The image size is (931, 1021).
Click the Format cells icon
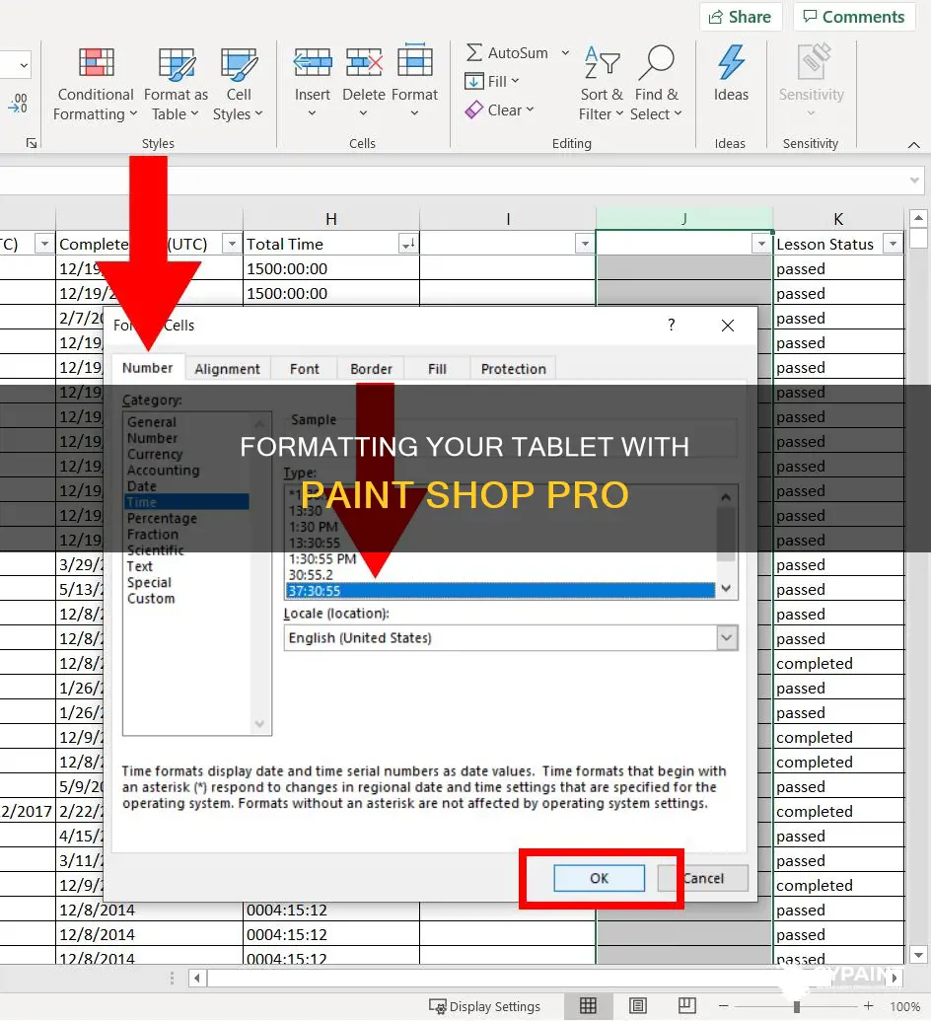click(x=415, y=62)
